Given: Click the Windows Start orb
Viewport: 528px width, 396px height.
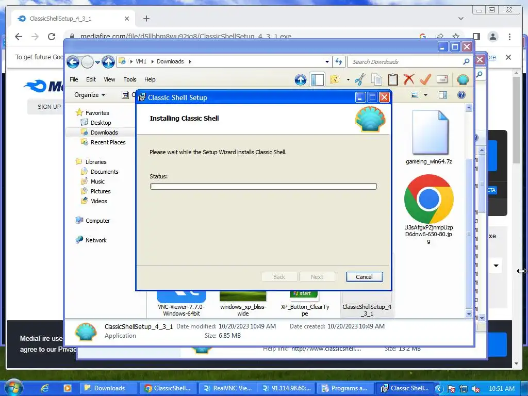Looking at the screenshot, I should point(14,388).
